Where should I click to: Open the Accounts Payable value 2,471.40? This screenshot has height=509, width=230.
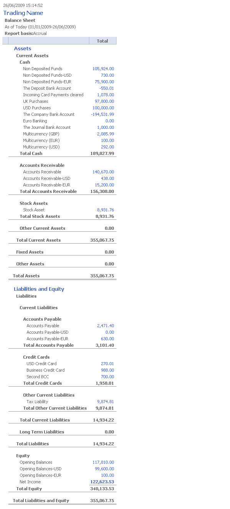105,326
